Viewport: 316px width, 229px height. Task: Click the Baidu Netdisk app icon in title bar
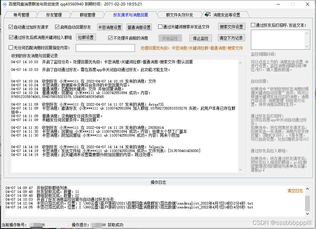click(x=4, y=4)
